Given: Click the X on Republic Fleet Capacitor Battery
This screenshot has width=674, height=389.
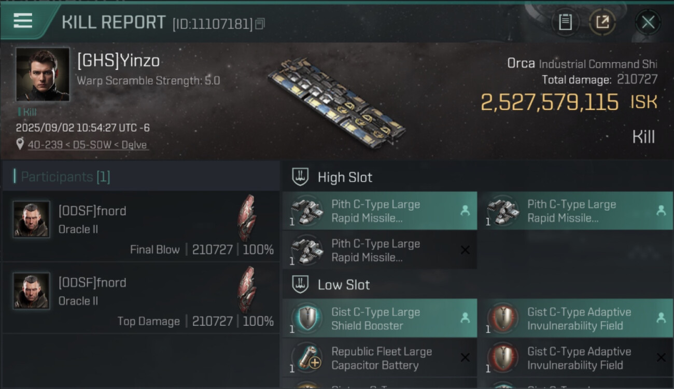Looking at the screenshot, I should pyautogui.click(x=465, y=358).
